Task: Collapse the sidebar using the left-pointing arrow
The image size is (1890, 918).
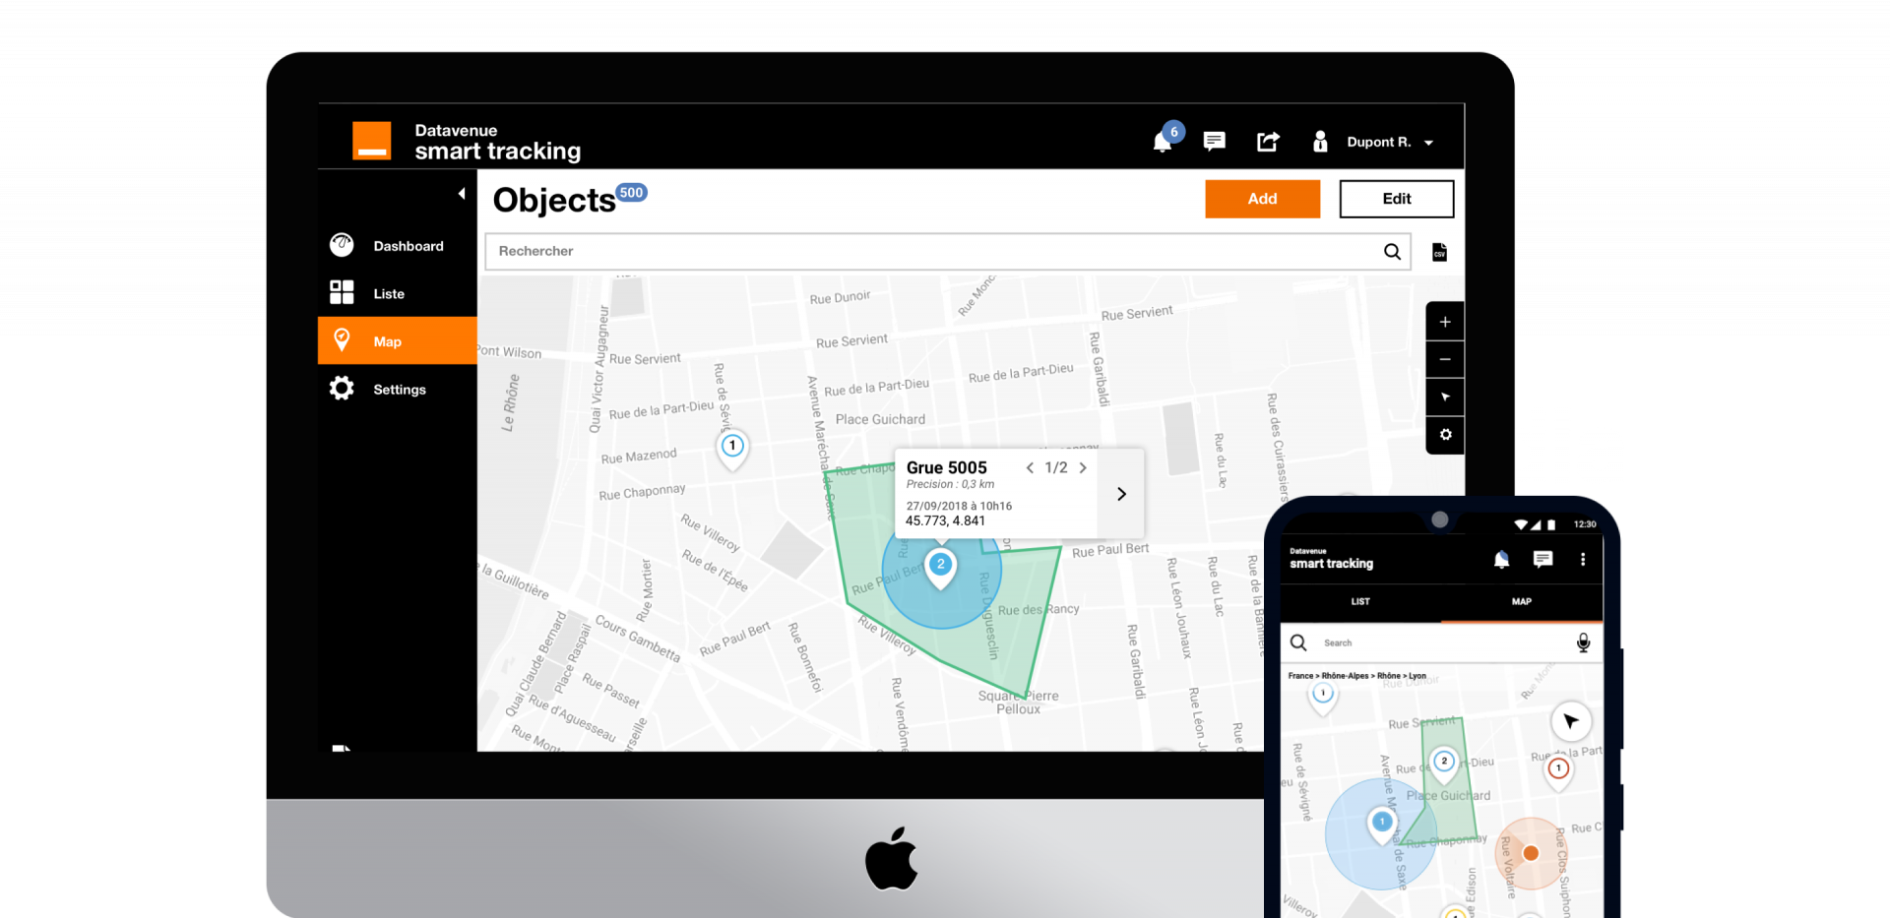Action: pyautogui.click(x=462, y=194)
